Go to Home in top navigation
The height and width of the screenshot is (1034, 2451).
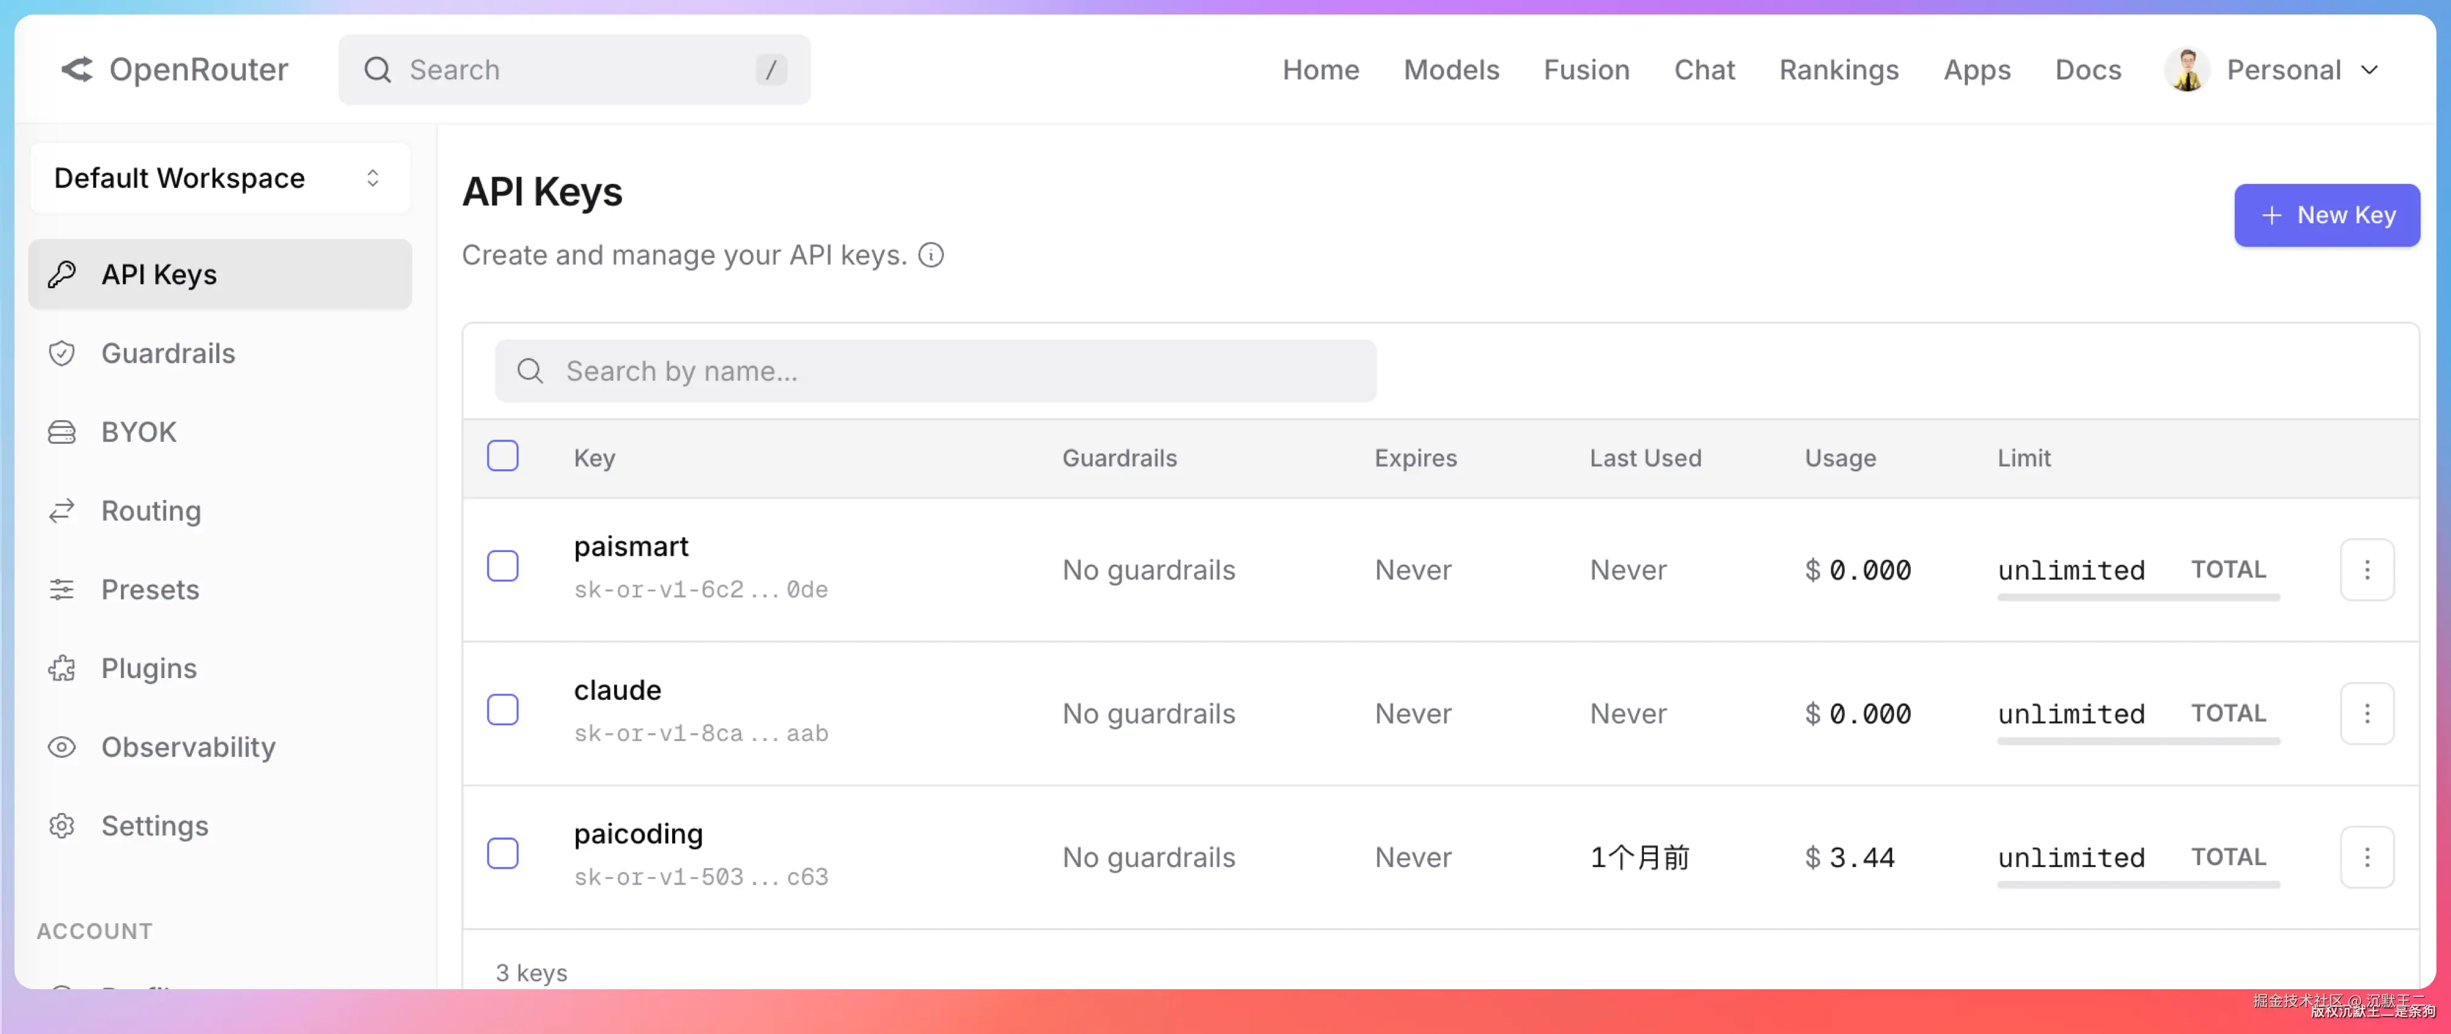1321,70
